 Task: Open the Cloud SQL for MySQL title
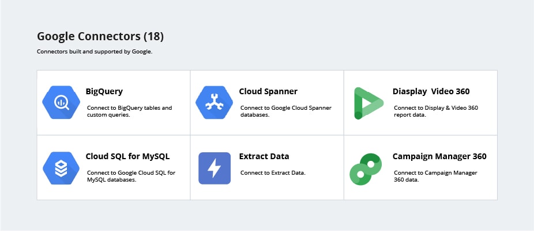coord(127,156)
